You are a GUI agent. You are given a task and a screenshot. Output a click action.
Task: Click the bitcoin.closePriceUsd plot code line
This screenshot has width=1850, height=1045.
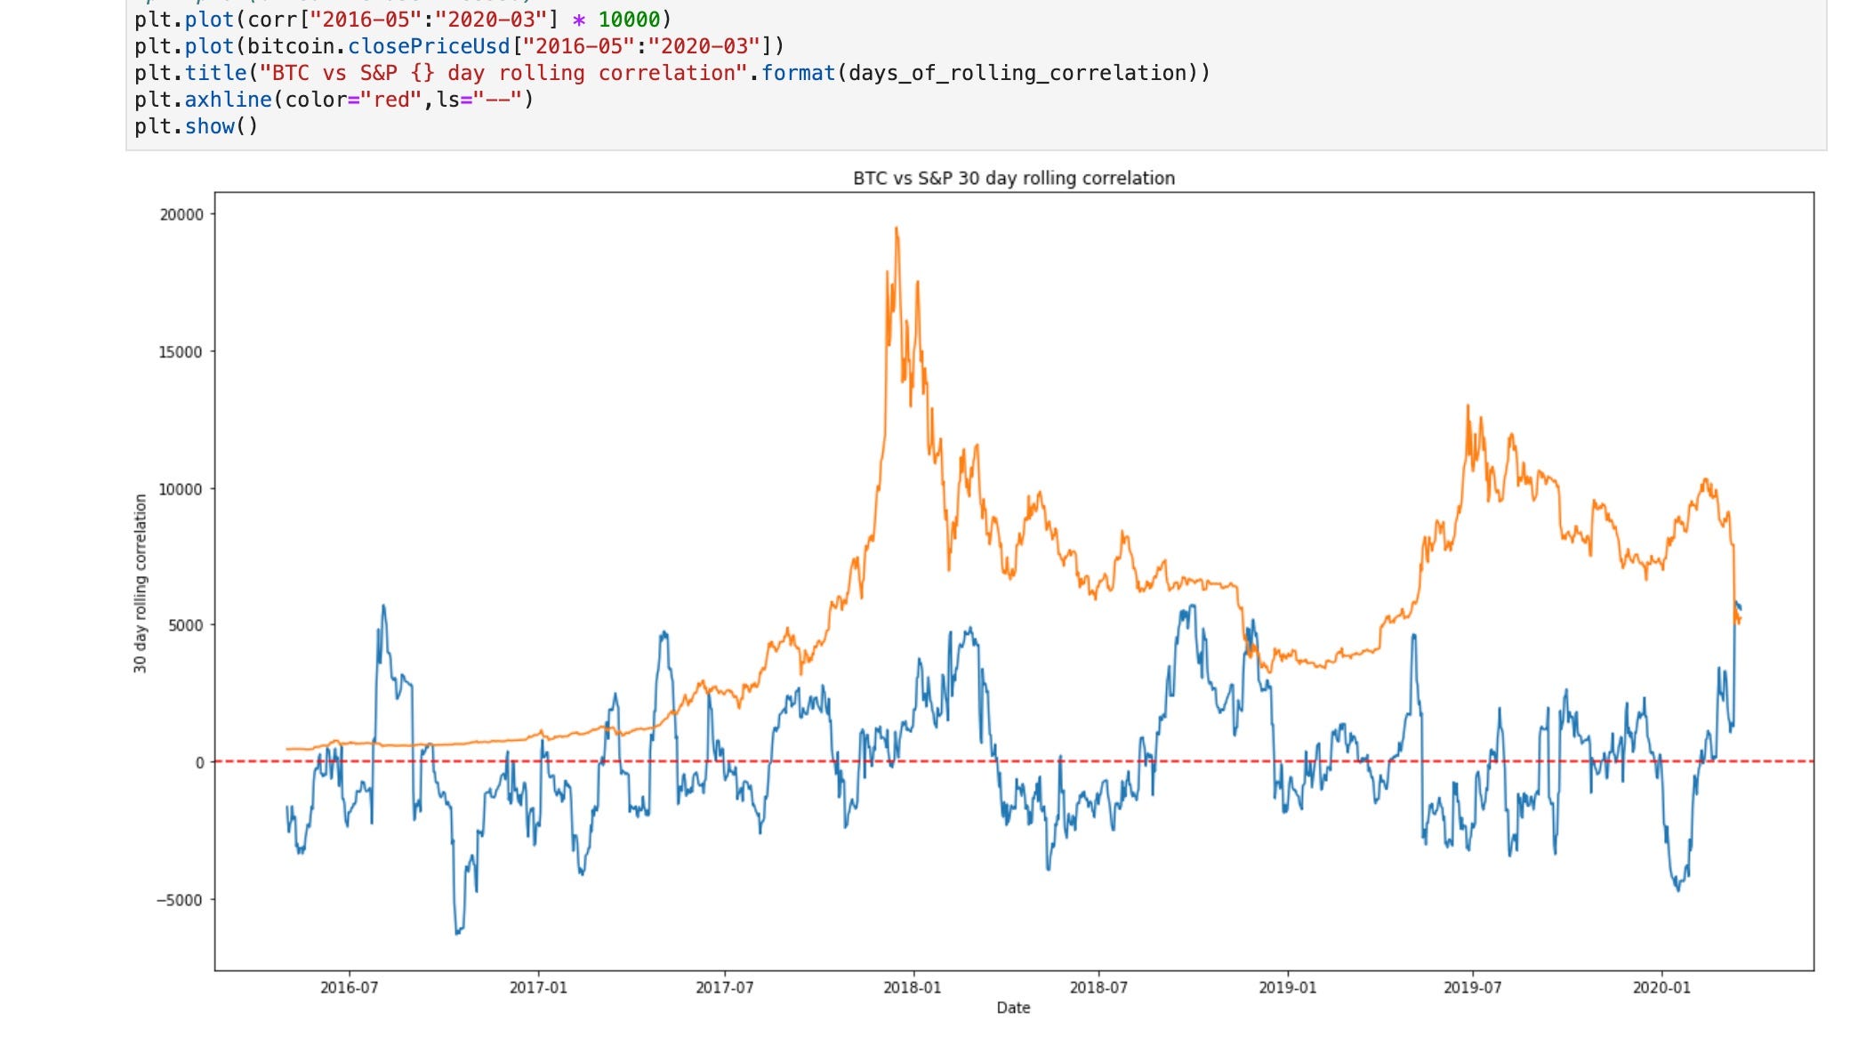[x=459, y=46]
